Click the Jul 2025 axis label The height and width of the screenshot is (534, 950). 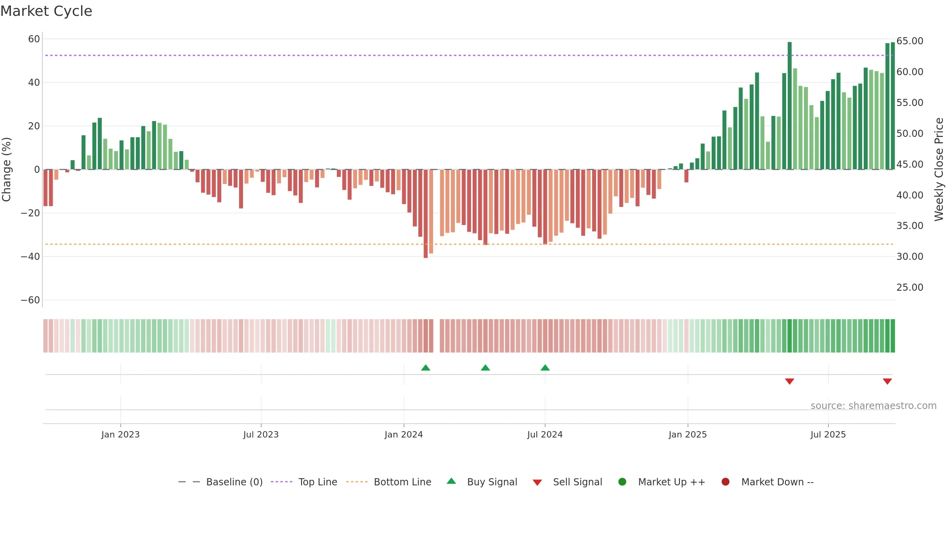click(828, 434)
